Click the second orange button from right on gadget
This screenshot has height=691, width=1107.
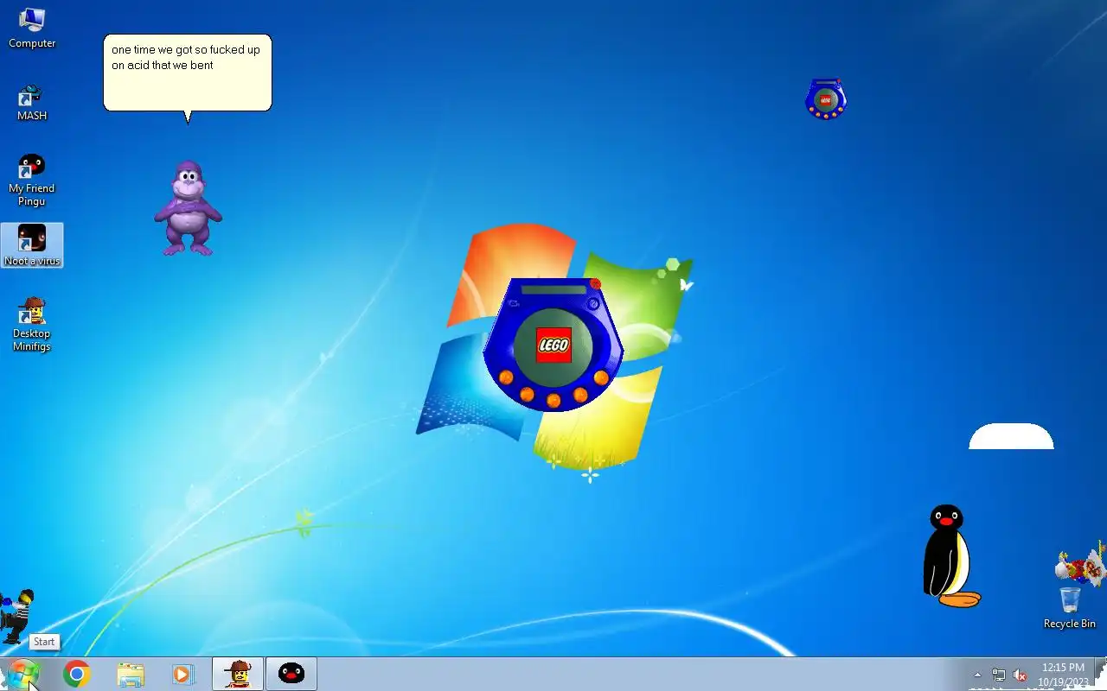(580, 394)
